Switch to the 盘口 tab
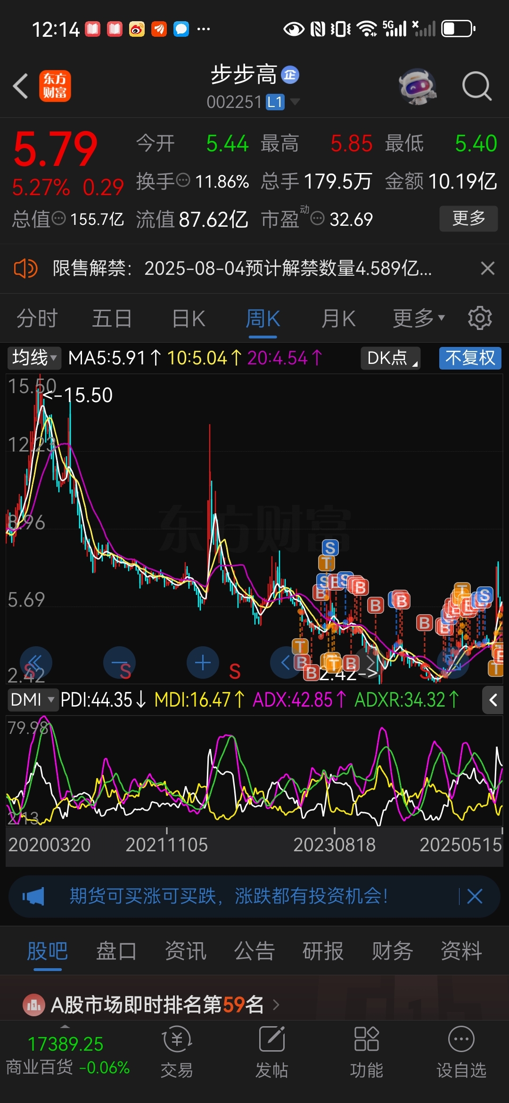509x1103 pixels. pyautogui.click(x=116, y=951)
